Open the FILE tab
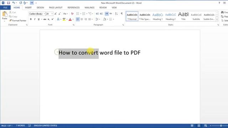228x128 pixels. [5, 7]
